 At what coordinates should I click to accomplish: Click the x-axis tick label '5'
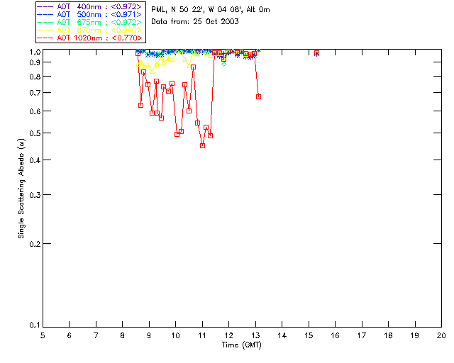click(43, 335)
